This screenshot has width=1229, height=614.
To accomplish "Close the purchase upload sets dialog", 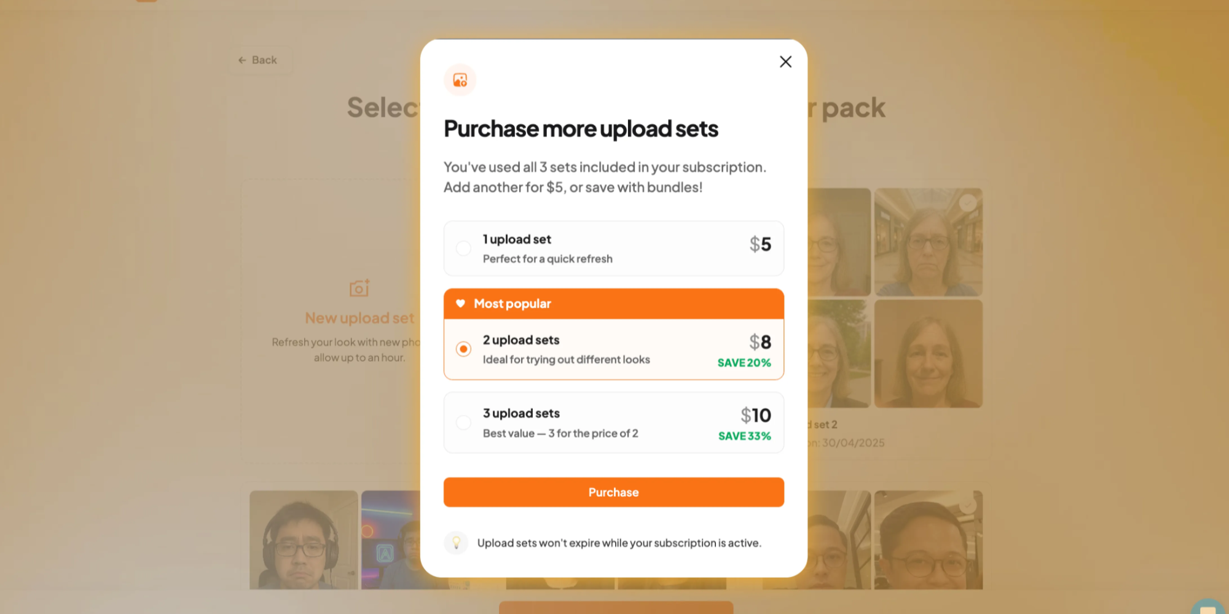I will (x=785, y=61).
